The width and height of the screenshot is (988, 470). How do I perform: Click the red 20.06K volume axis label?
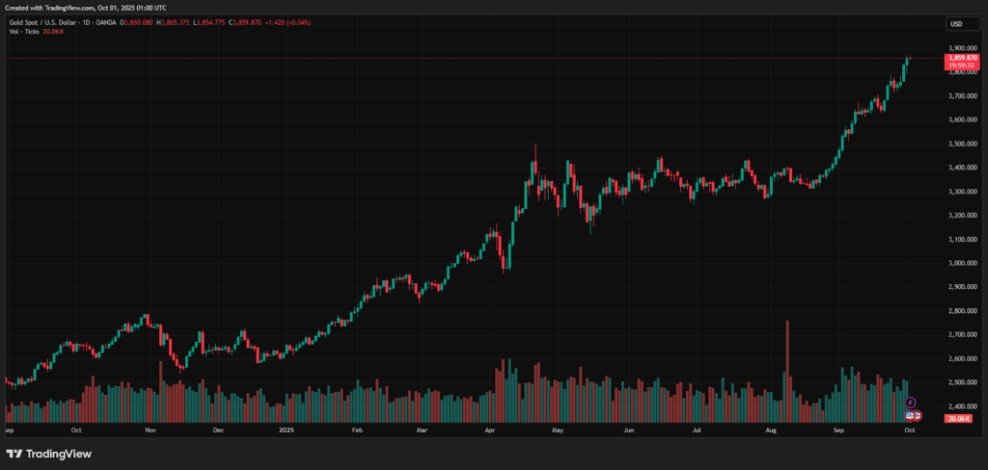(958, 419)
